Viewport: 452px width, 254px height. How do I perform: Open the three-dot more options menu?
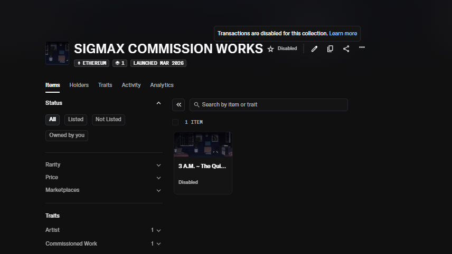click(x=362, y=48)
